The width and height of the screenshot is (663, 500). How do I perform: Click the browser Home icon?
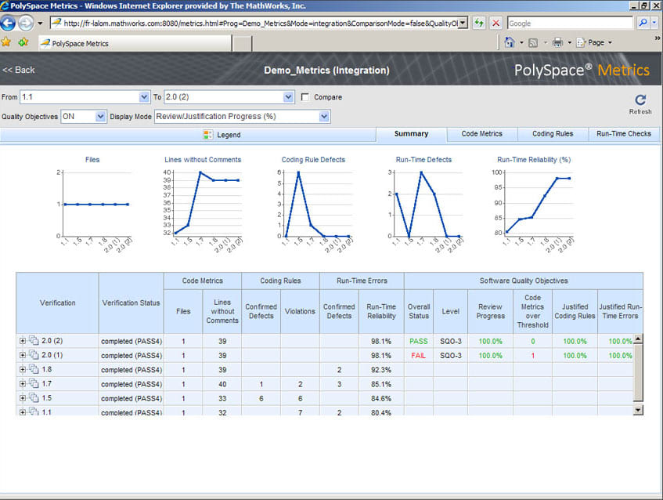(x=510, y=42)
